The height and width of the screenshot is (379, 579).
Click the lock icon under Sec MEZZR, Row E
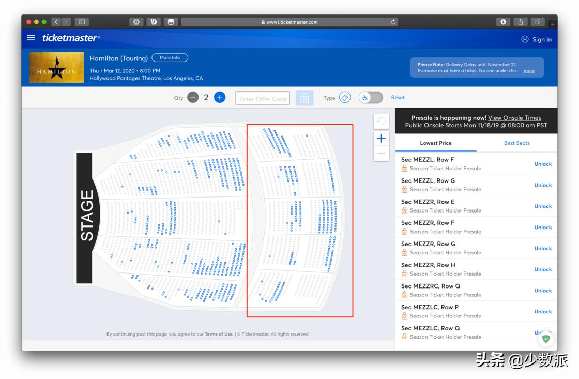click(405, 210)
